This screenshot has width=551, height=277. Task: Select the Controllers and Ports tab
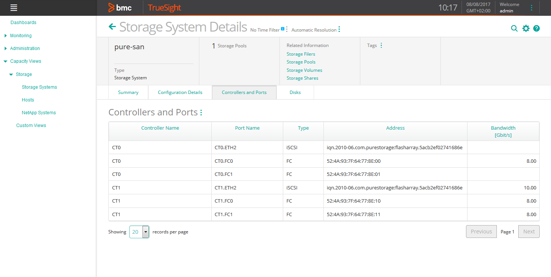(244, 92)
